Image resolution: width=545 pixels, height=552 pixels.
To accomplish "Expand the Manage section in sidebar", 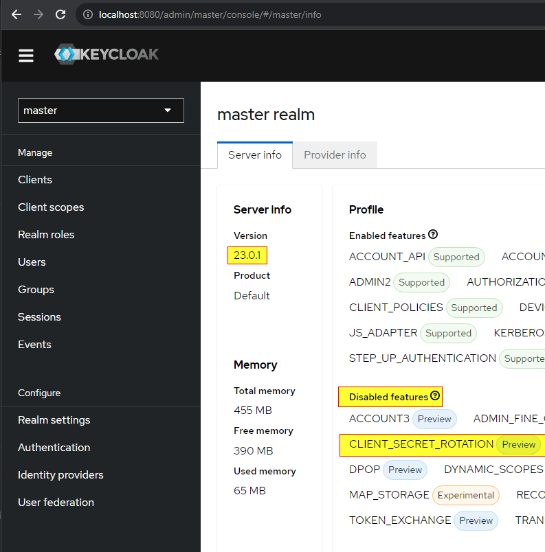I will point(34,152).
